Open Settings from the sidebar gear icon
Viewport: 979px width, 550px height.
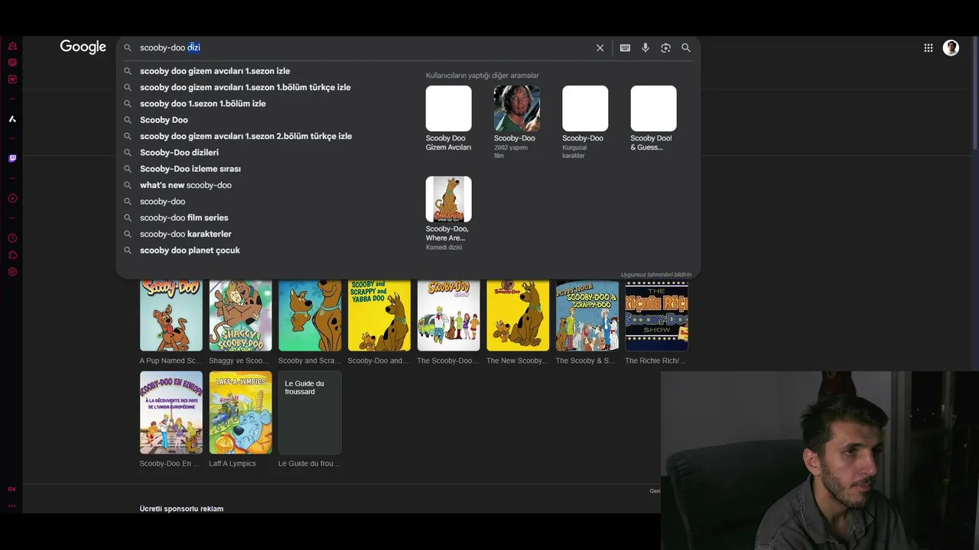[12, 272]
